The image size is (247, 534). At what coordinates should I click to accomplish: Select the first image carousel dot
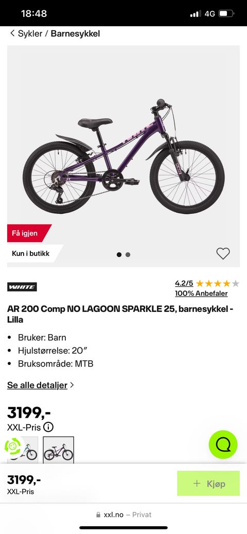(x=119, y=254)
